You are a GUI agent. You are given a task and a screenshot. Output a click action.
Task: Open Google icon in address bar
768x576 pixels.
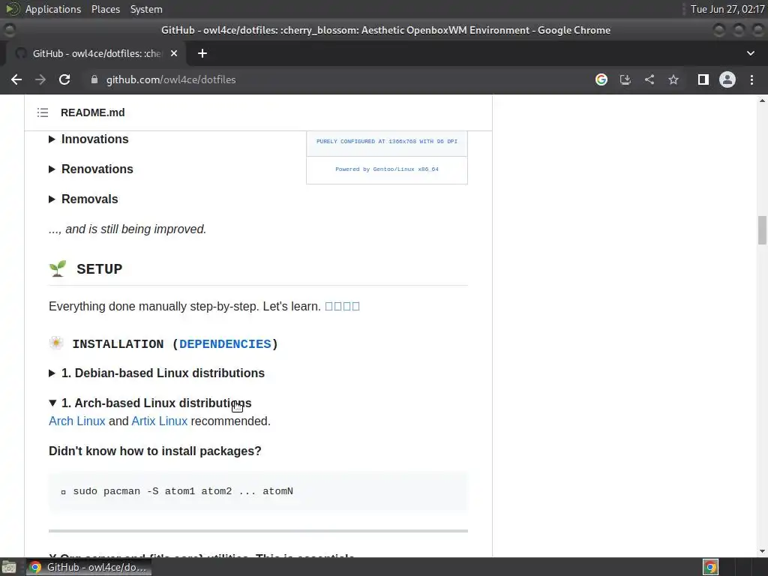pyautogui.click(x=601, y=79)
